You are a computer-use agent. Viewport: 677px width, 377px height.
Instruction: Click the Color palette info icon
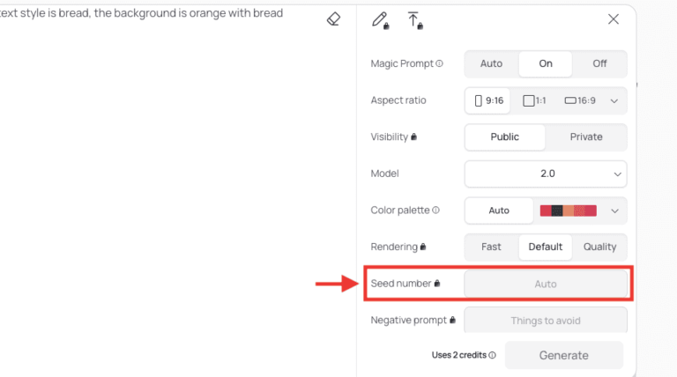[436, 211]
